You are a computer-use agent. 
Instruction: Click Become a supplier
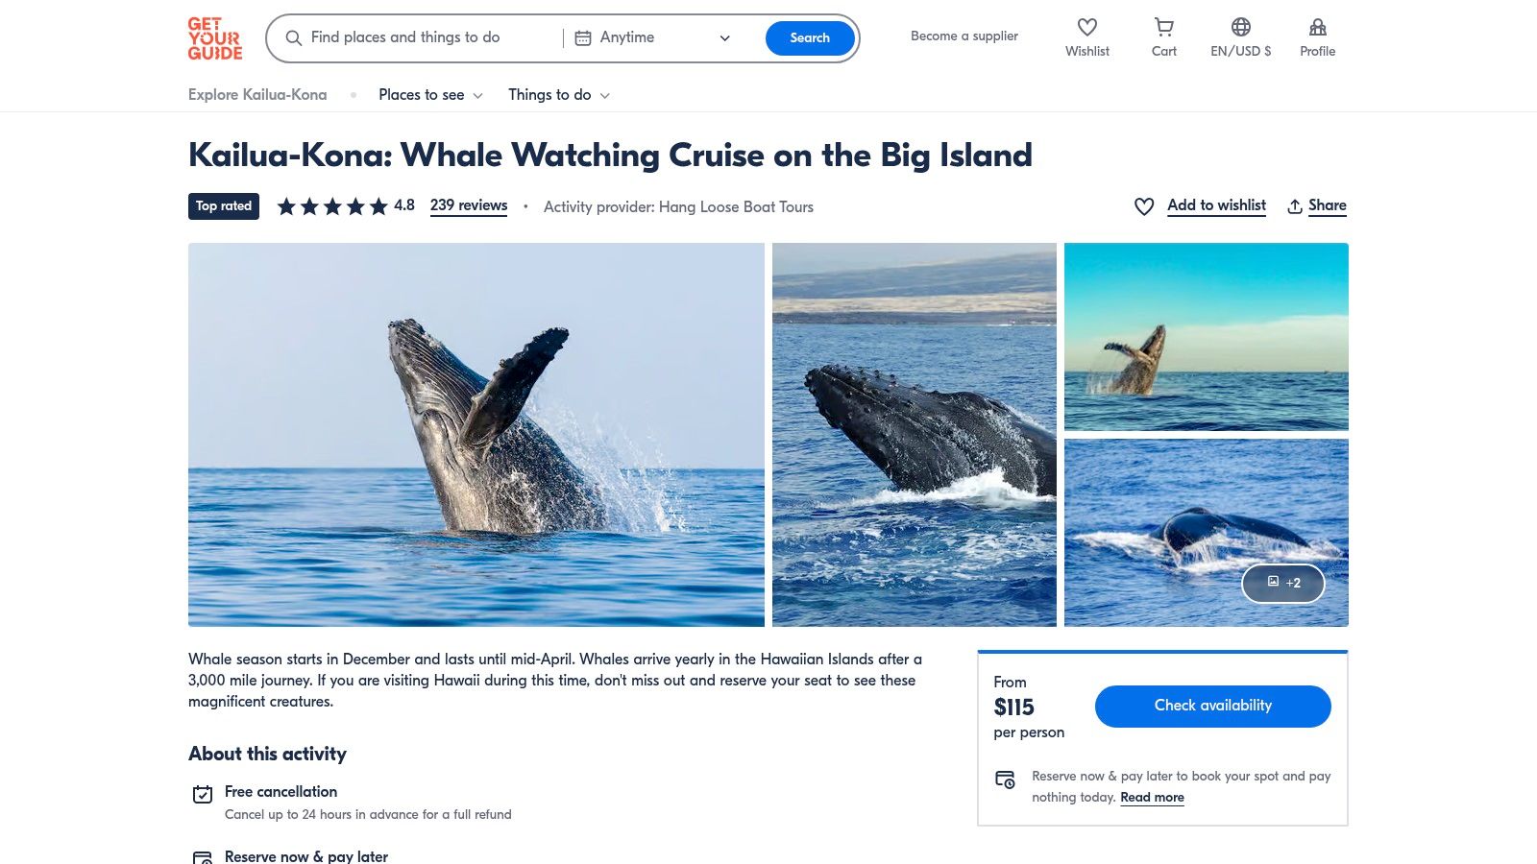pyautogui.click(x=964, y=36)
